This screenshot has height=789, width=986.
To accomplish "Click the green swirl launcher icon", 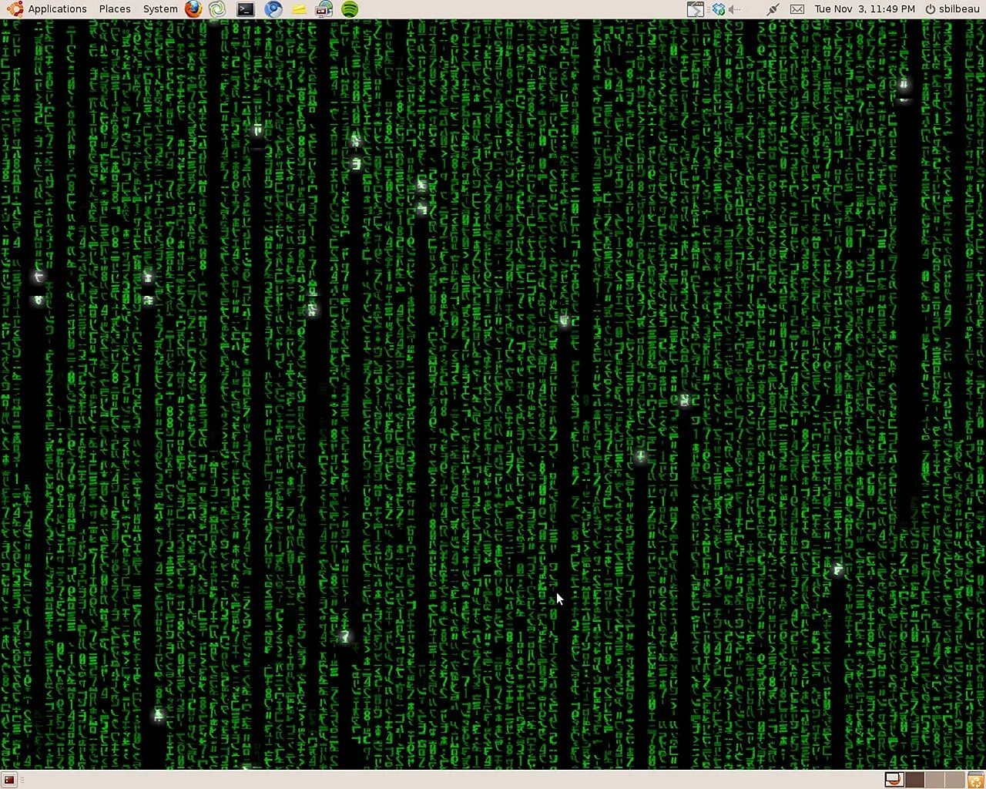I will coord(218,9).
